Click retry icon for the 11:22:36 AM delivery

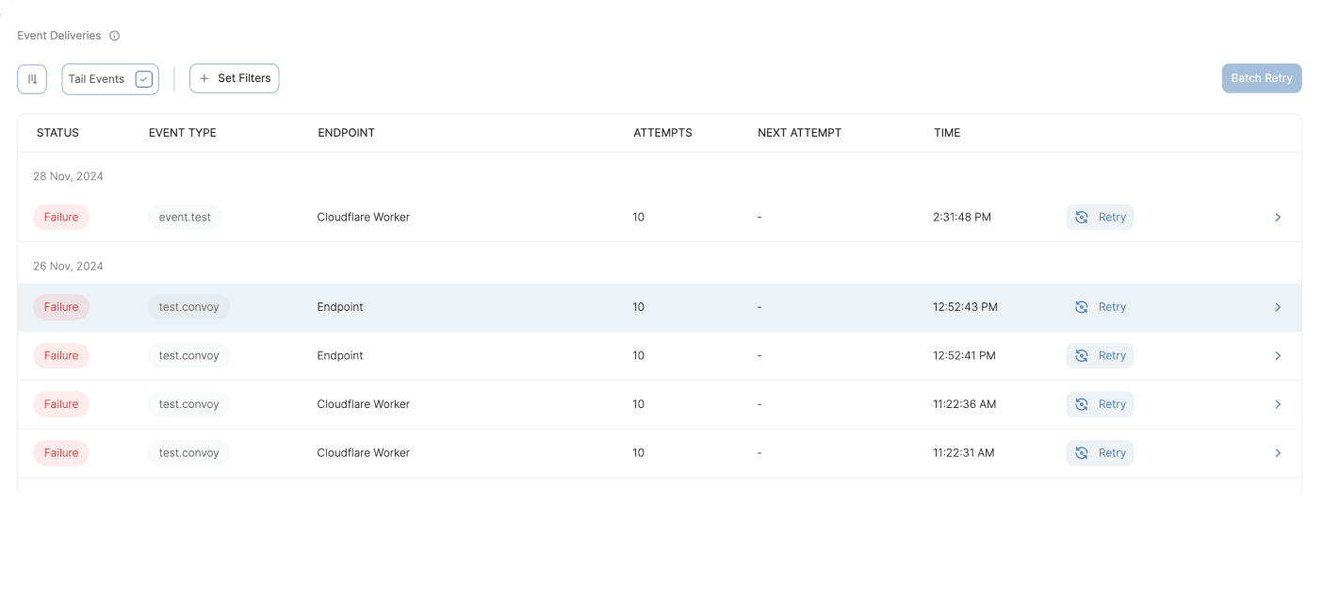pos(1082,404)
